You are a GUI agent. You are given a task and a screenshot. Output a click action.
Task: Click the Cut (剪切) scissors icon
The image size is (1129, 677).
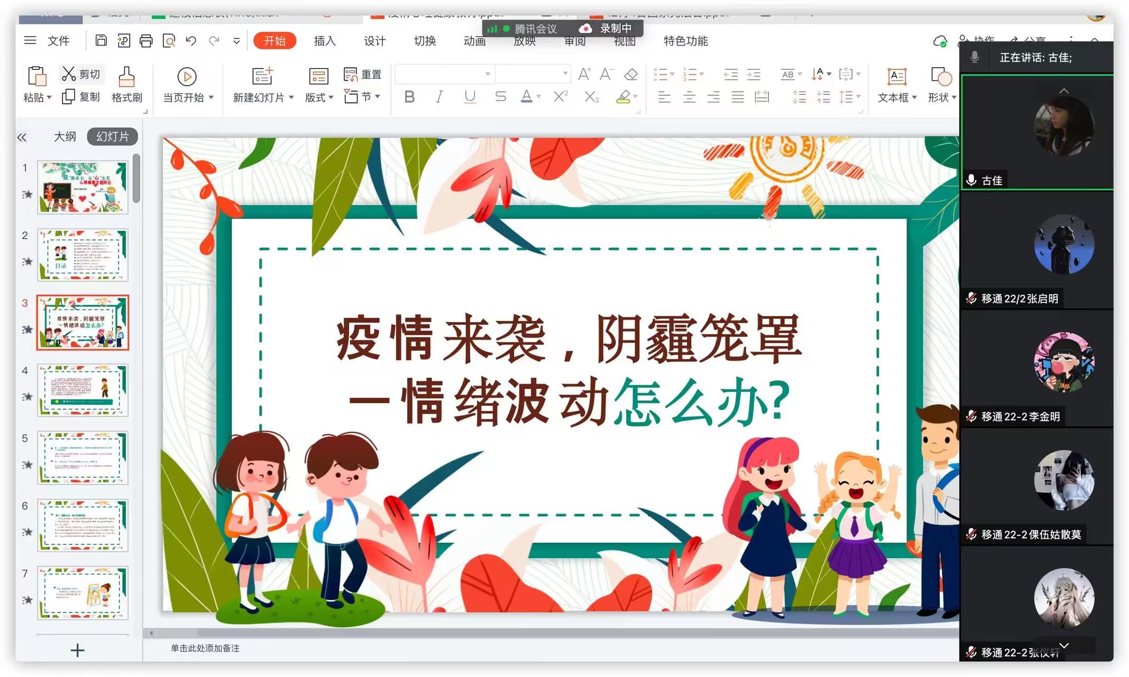coord(69,74)
